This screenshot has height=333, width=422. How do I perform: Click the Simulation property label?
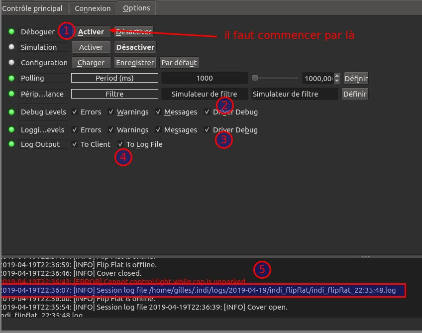(x=43, y=47)
